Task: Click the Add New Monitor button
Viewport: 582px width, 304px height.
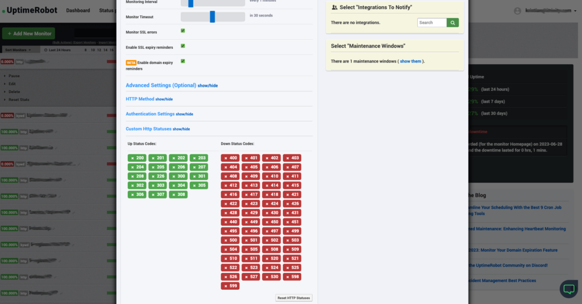Action: tap(29, 33)
